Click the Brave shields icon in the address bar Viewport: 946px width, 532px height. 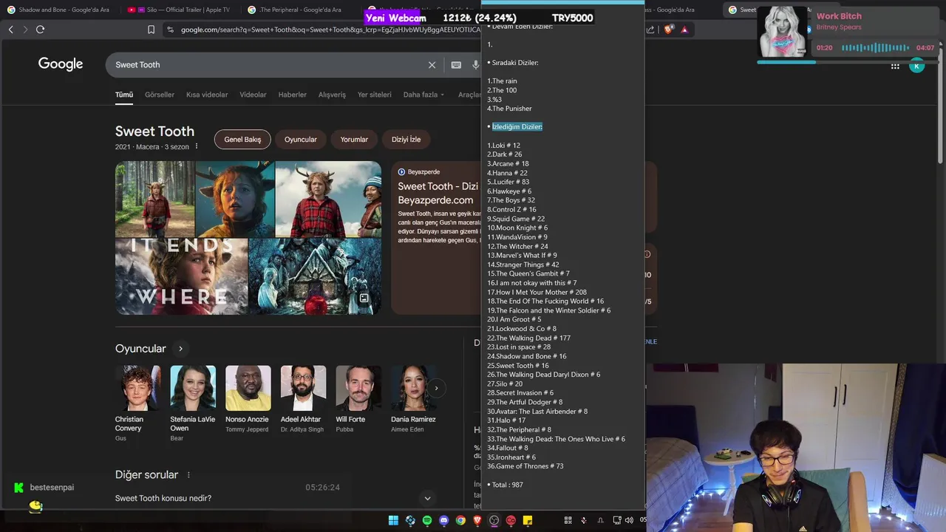tap(669, 30)
